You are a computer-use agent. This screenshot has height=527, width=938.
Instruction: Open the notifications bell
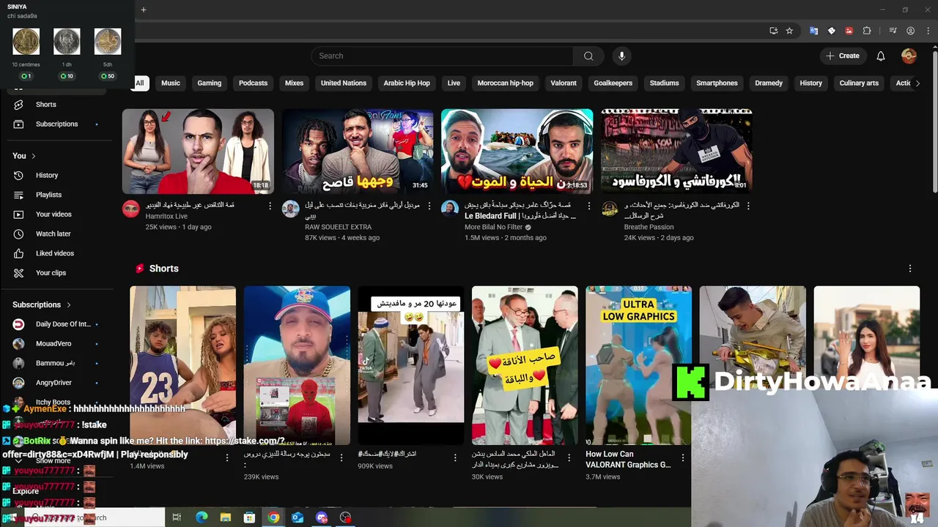(881, 56)
